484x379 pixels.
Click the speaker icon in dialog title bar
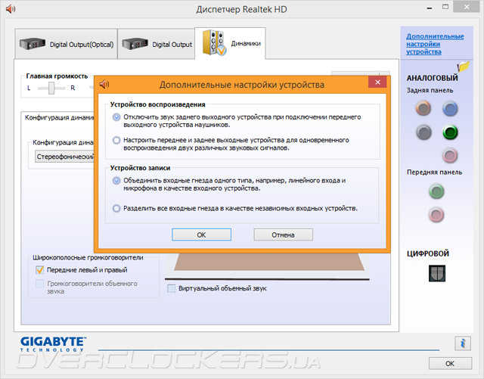pos(104,84)
